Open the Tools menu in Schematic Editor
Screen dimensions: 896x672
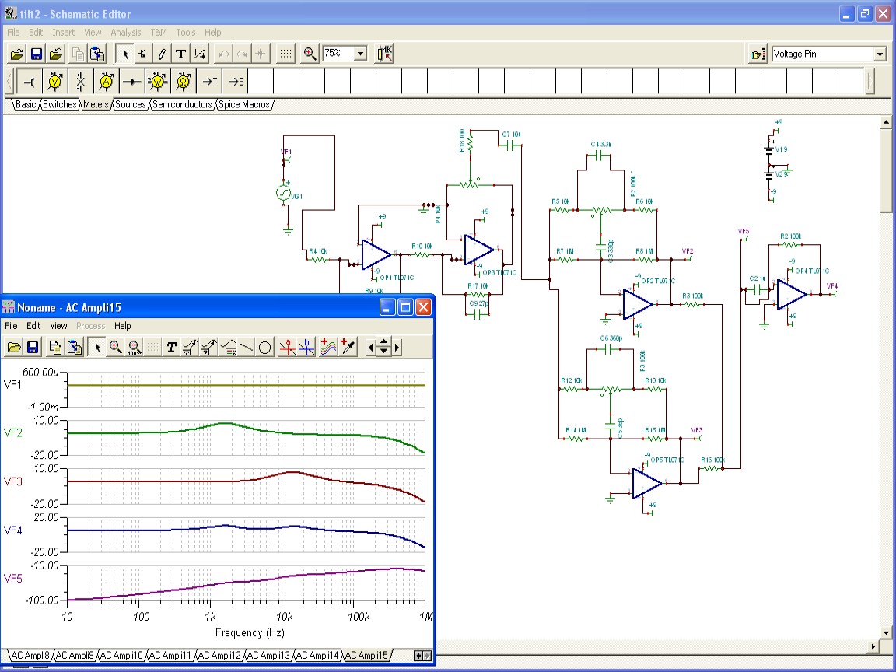[186, 33]
